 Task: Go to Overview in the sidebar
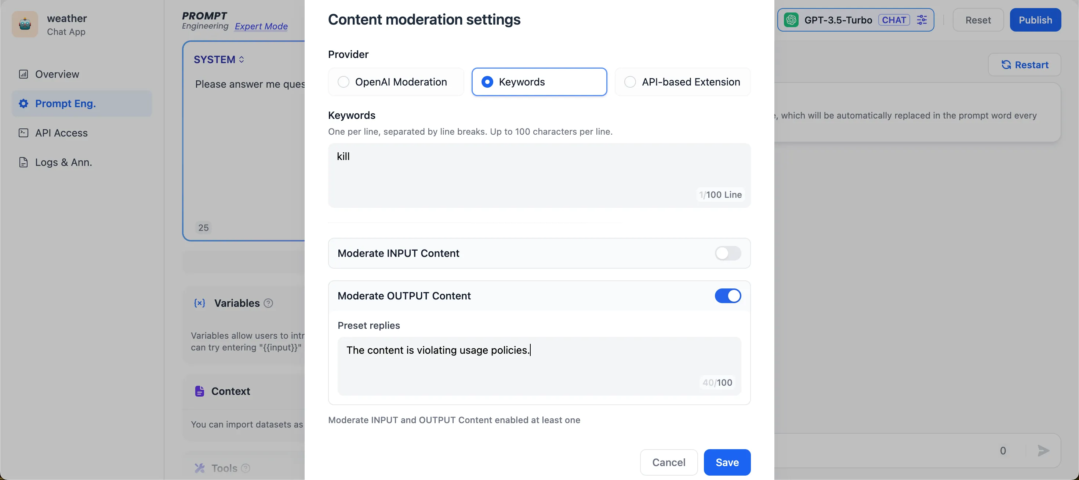coord(57,74)
